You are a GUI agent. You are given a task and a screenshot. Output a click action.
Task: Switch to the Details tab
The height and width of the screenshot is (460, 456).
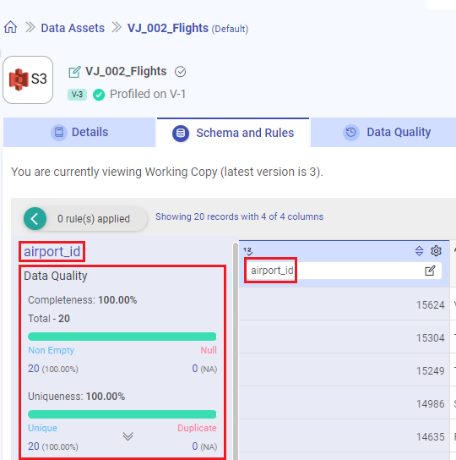coord(79,132)
